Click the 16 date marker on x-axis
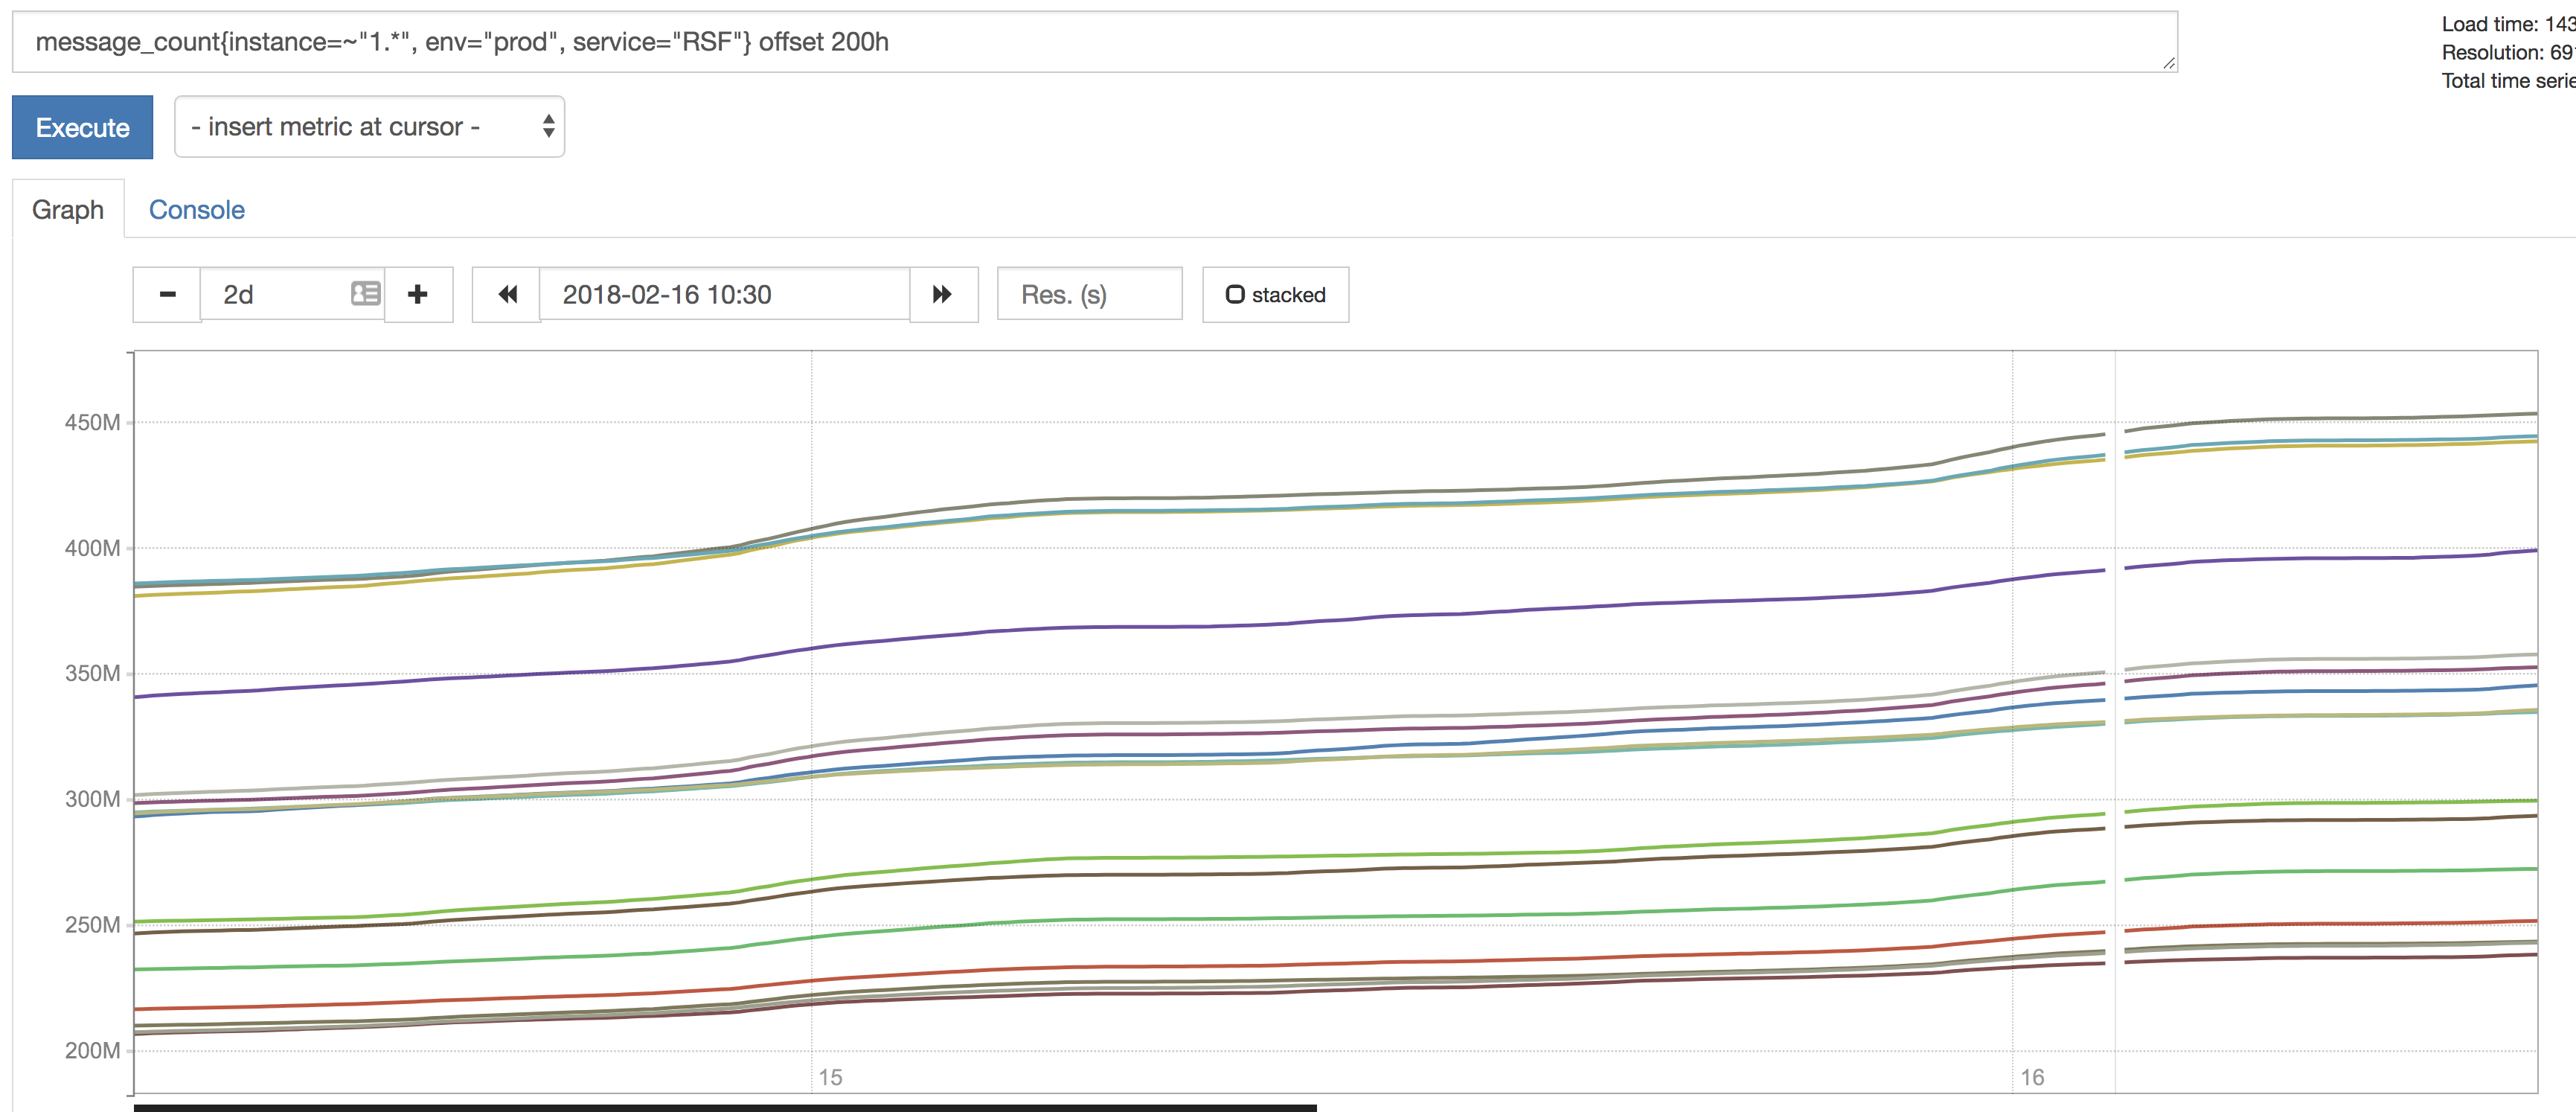2576x1112 pixels. click(x=2031, y=1077)
